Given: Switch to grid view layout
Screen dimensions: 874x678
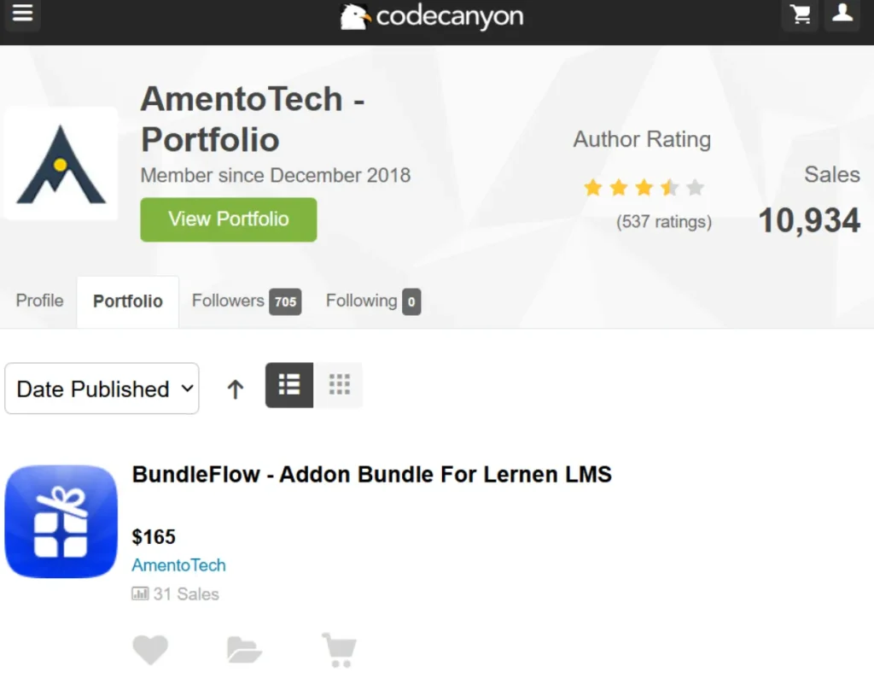Looking at the screenshot, I should [339, 385].
